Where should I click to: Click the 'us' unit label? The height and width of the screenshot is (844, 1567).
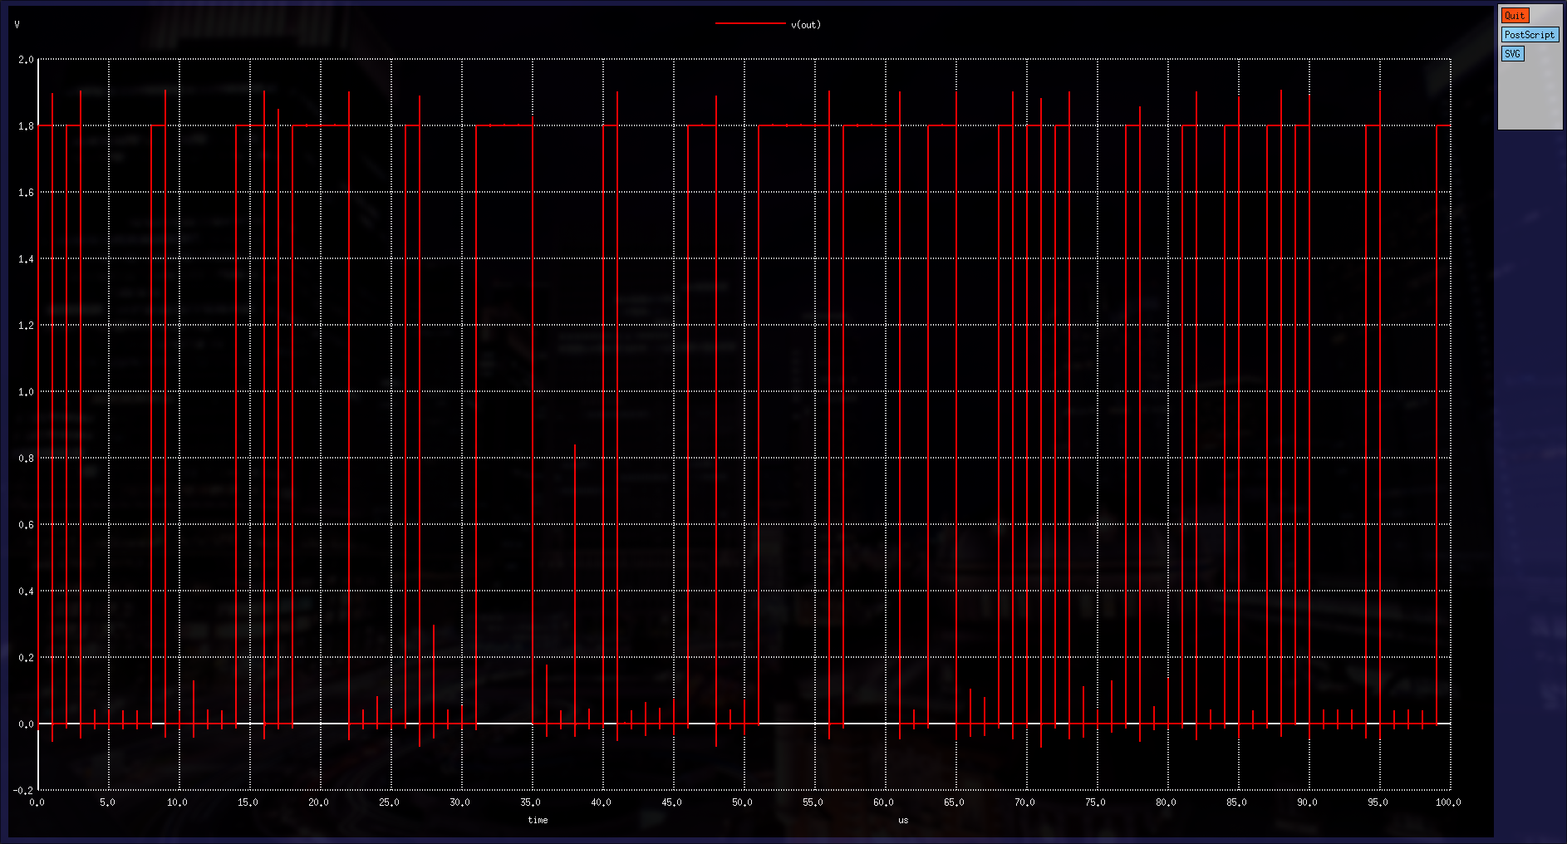pos(903,820)
